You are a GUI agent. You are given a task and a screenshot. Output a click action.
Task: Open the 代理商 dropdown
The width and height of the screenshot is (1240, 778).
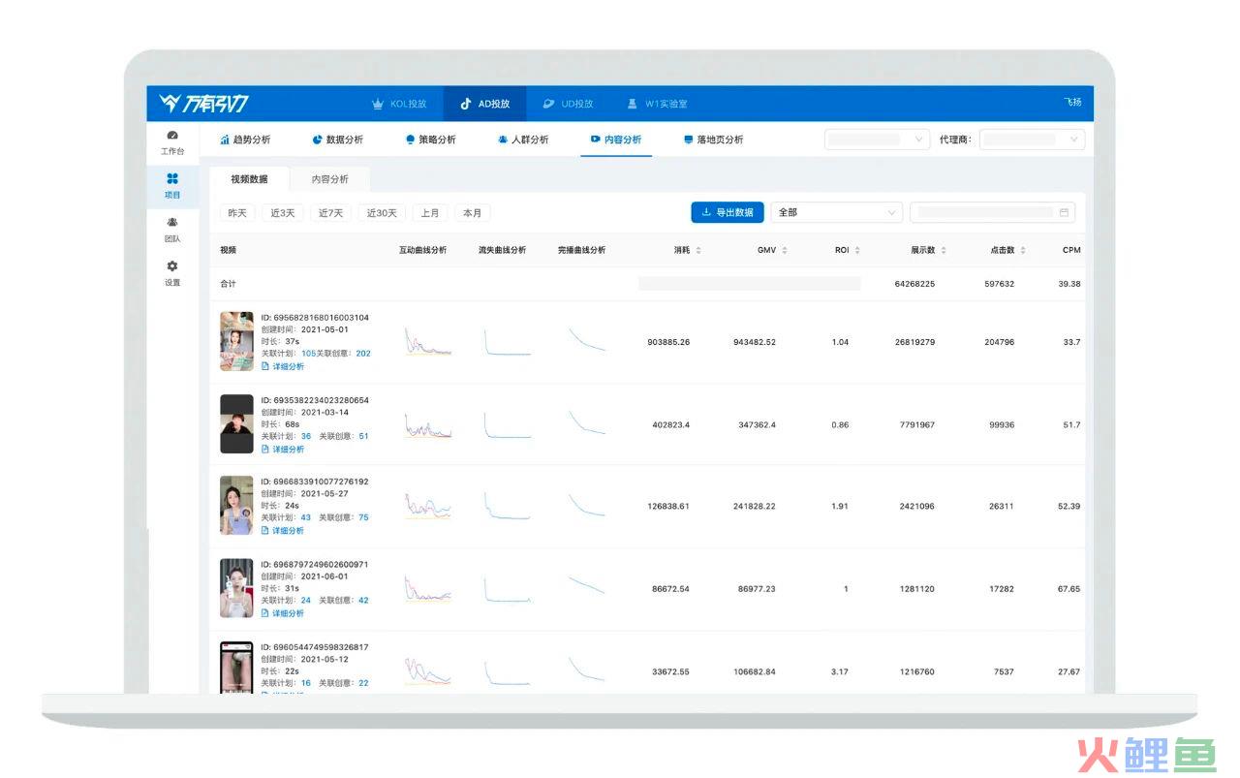[x=1032, y=140]
